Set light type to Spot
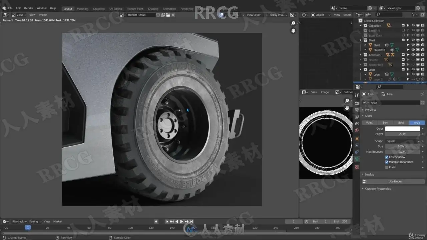Screen dimensions: 427x240 pos(401,123)
